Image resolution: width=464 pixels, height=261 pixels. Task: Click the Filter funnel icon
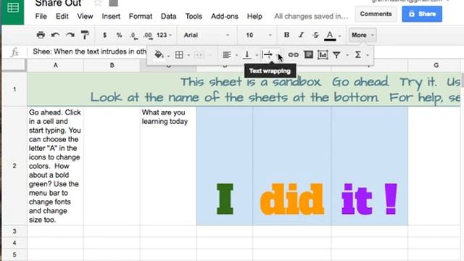point(336,55)
